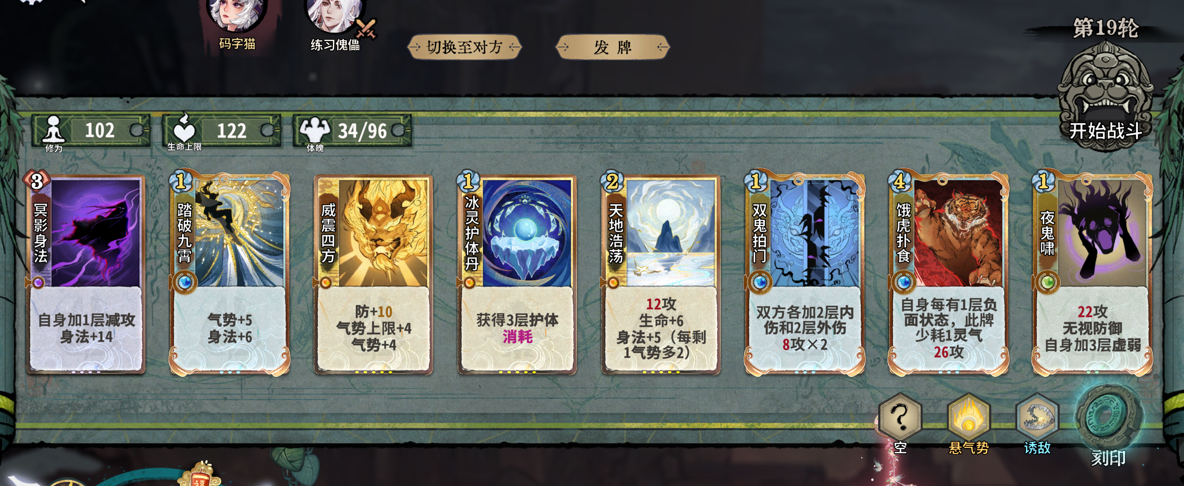Select the 悬气势 flame hexagon icon
The image size is (1184, 486).
[x=968, y=416]
